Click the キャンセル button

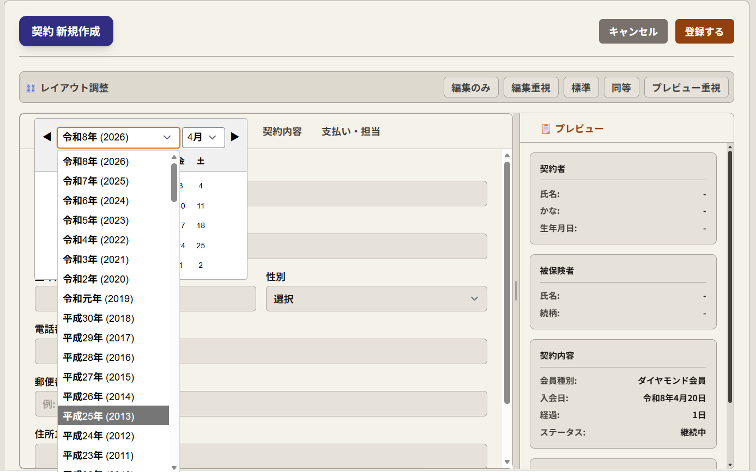(x=633, y=32)
